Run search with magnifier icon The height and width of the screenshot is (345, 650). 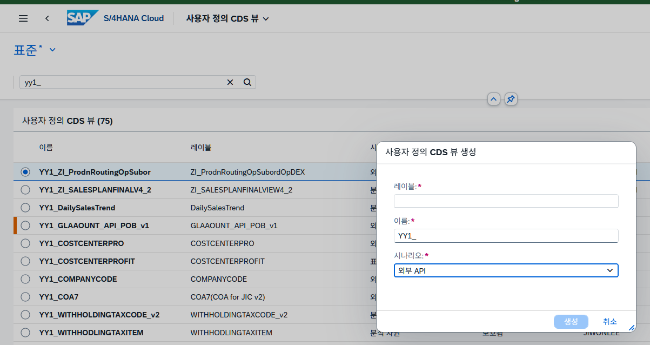pyautogui.click(x=247, y=82)
